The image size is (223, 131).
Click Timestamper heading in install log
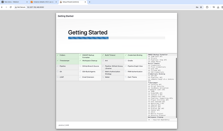point(153,83)
